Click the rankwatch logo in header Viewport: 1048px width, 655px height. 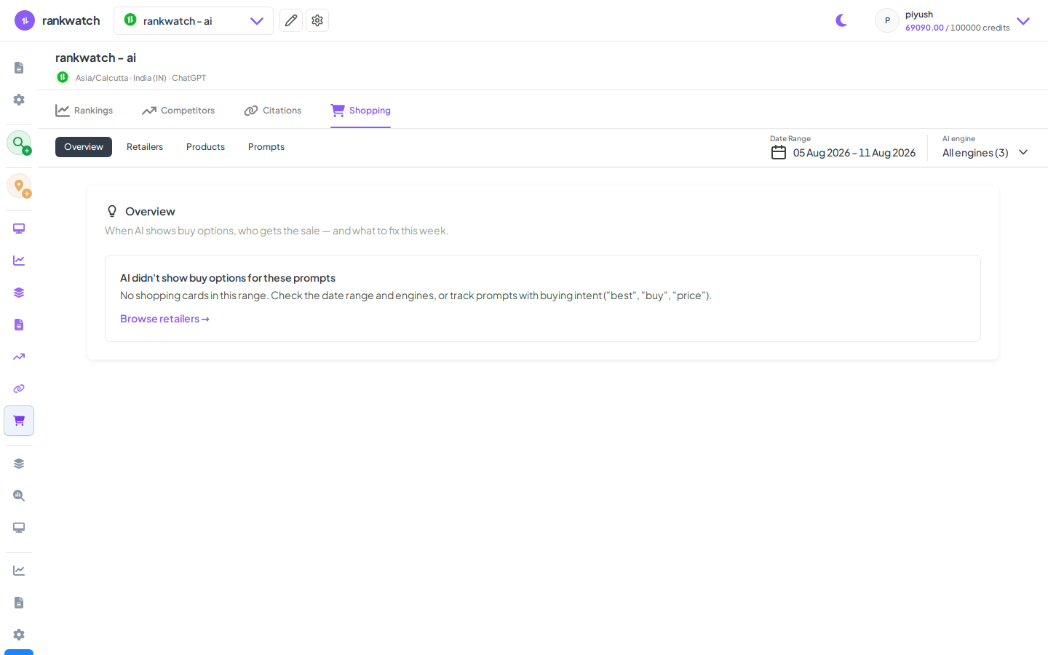(x=57, y=20)
